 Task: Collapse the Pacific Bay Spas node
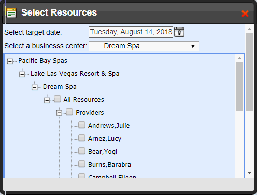point(10,61)
